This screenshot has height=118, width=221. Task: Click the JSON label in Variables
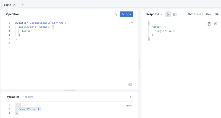coord(129,106)
